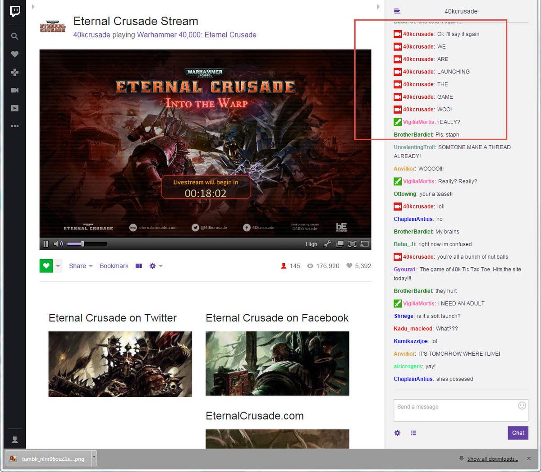Close the downloads bar
The width and height of the screenshot is (541, 472).
pyautogui.click(x=529, y=458)
